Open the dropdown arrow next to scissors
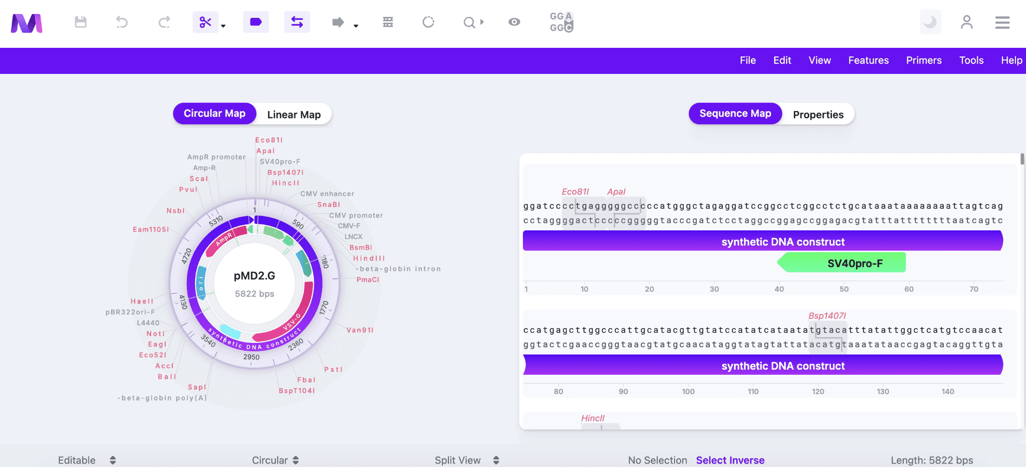Viewport: 1026px width, 467px height. coord(223,26)
